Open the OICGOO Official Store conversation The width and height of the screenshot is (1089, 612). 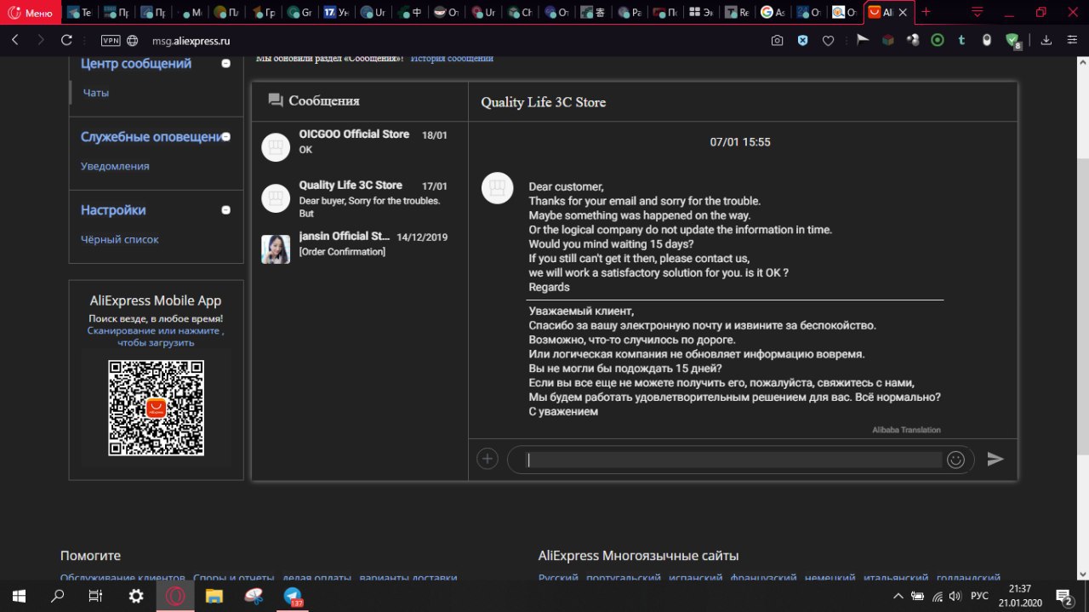point(360,146)
